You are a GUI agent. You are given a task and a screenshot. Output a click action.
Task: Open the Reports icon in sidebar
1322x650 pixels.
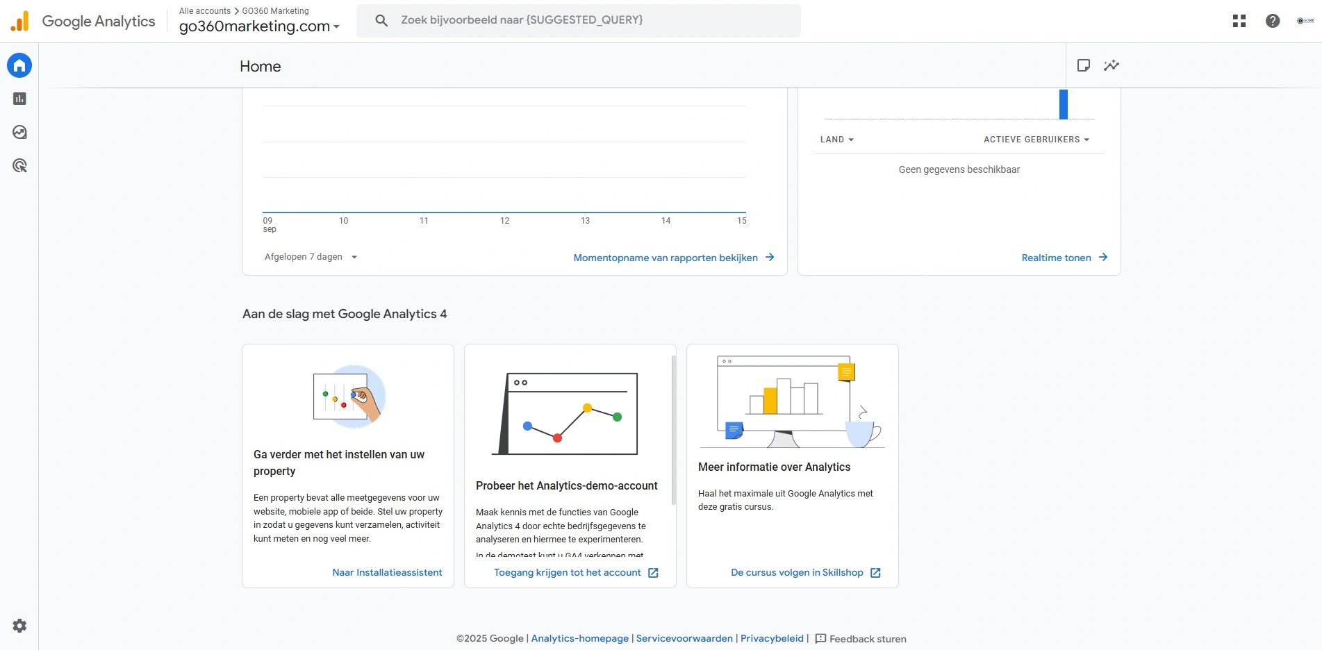tap(19, 99)
